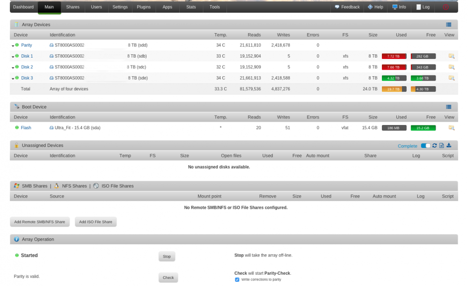
Task: Click the Disk 3 green status indicator
Action: pyautogui.click(x=17, y=78)
